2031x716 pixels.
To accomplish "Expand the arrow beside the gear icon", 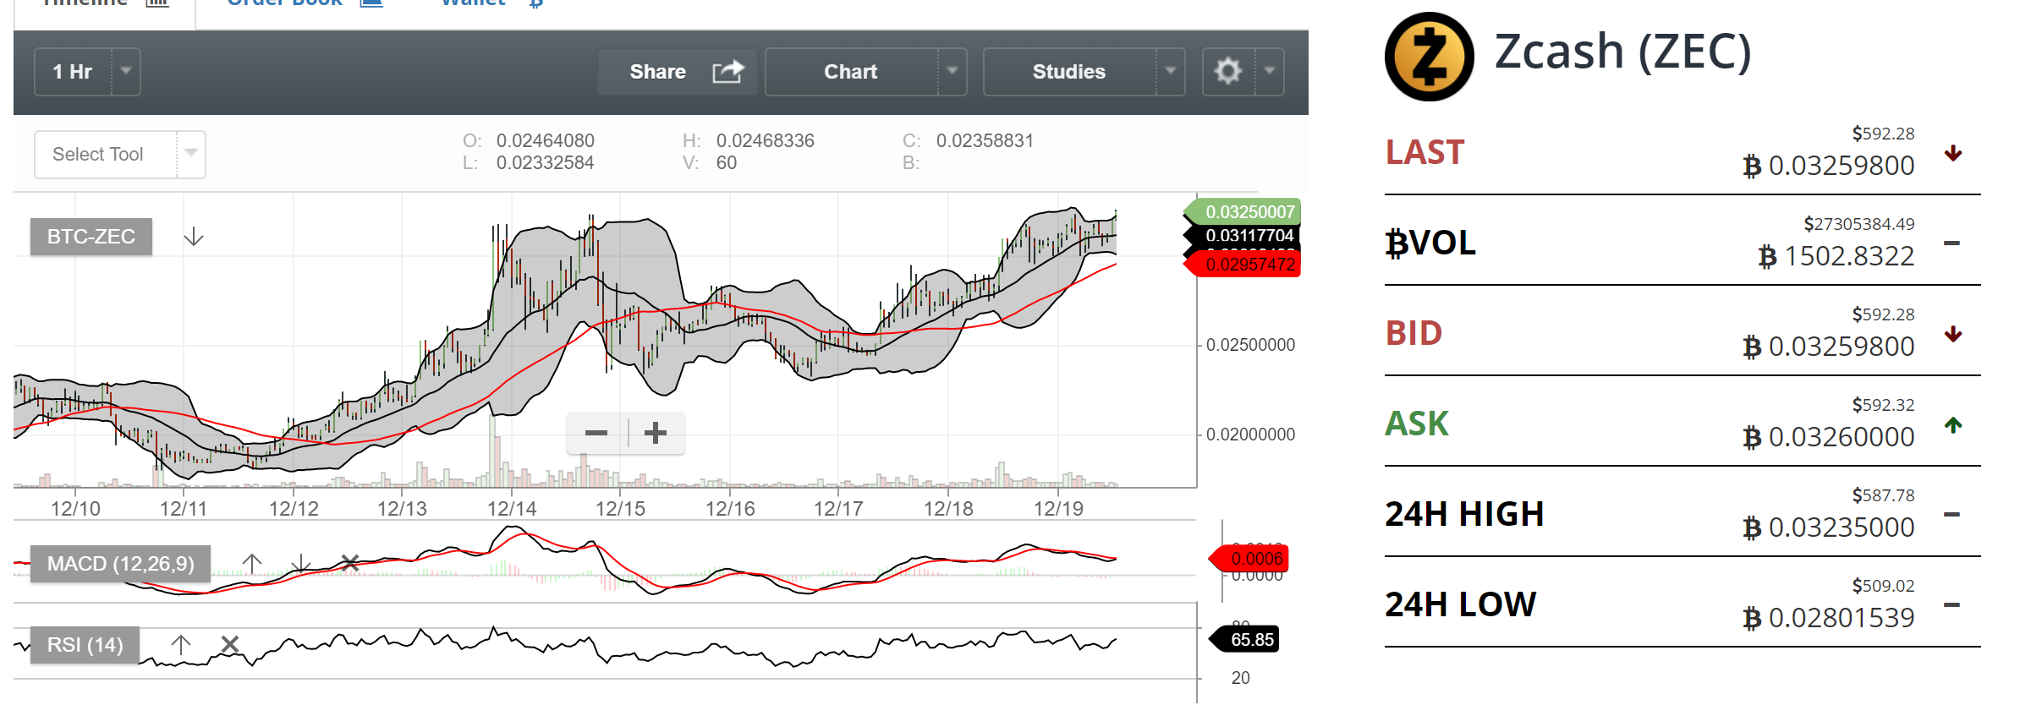I will (1270, 71).
